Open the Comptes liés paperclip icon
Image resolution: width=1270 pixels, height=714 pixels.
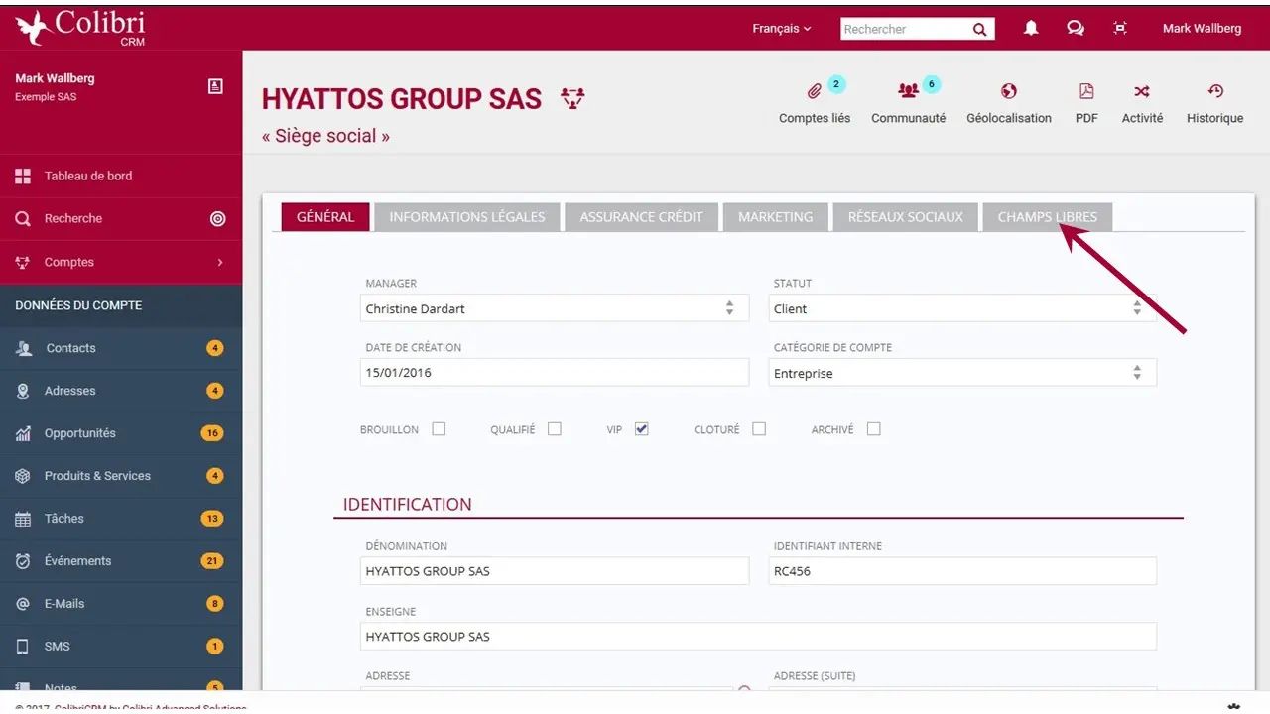(x=814, y=92)
